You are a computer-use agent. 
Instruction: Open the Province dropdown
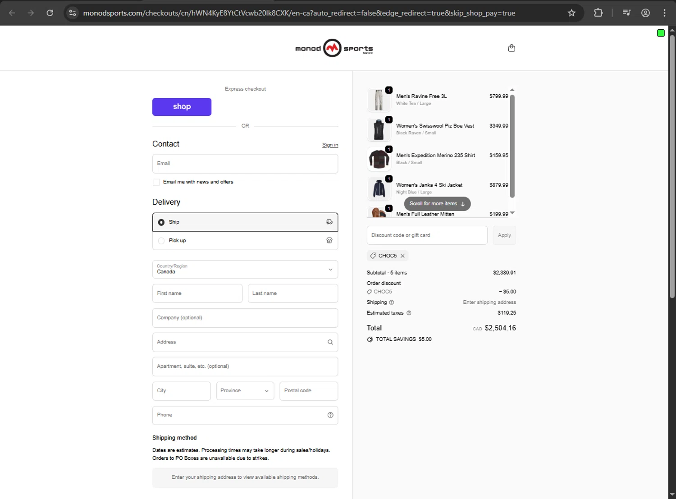[245, 391]
